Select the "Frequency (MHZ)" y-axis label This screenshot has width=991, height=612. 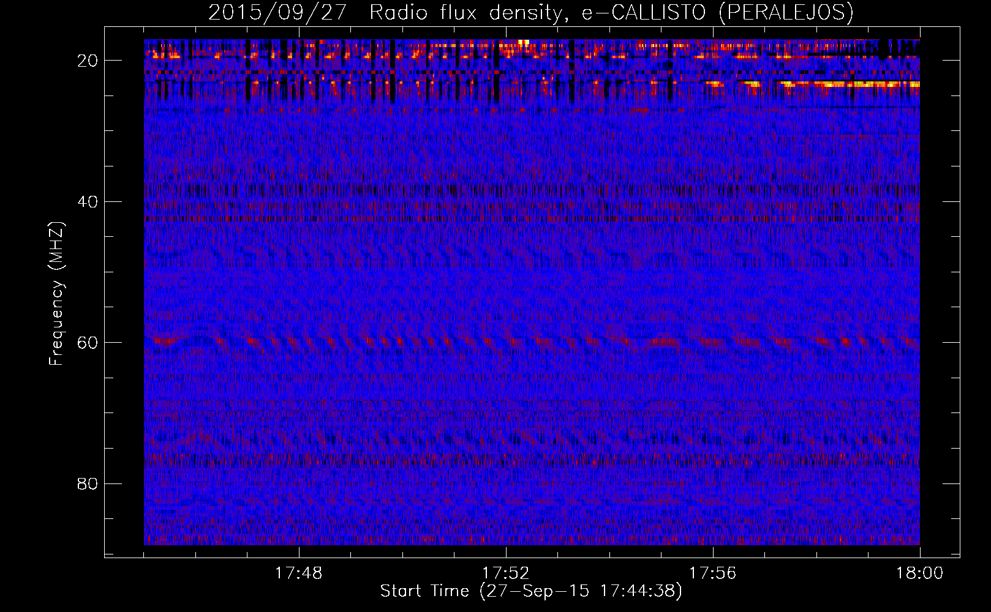(57, 294)
